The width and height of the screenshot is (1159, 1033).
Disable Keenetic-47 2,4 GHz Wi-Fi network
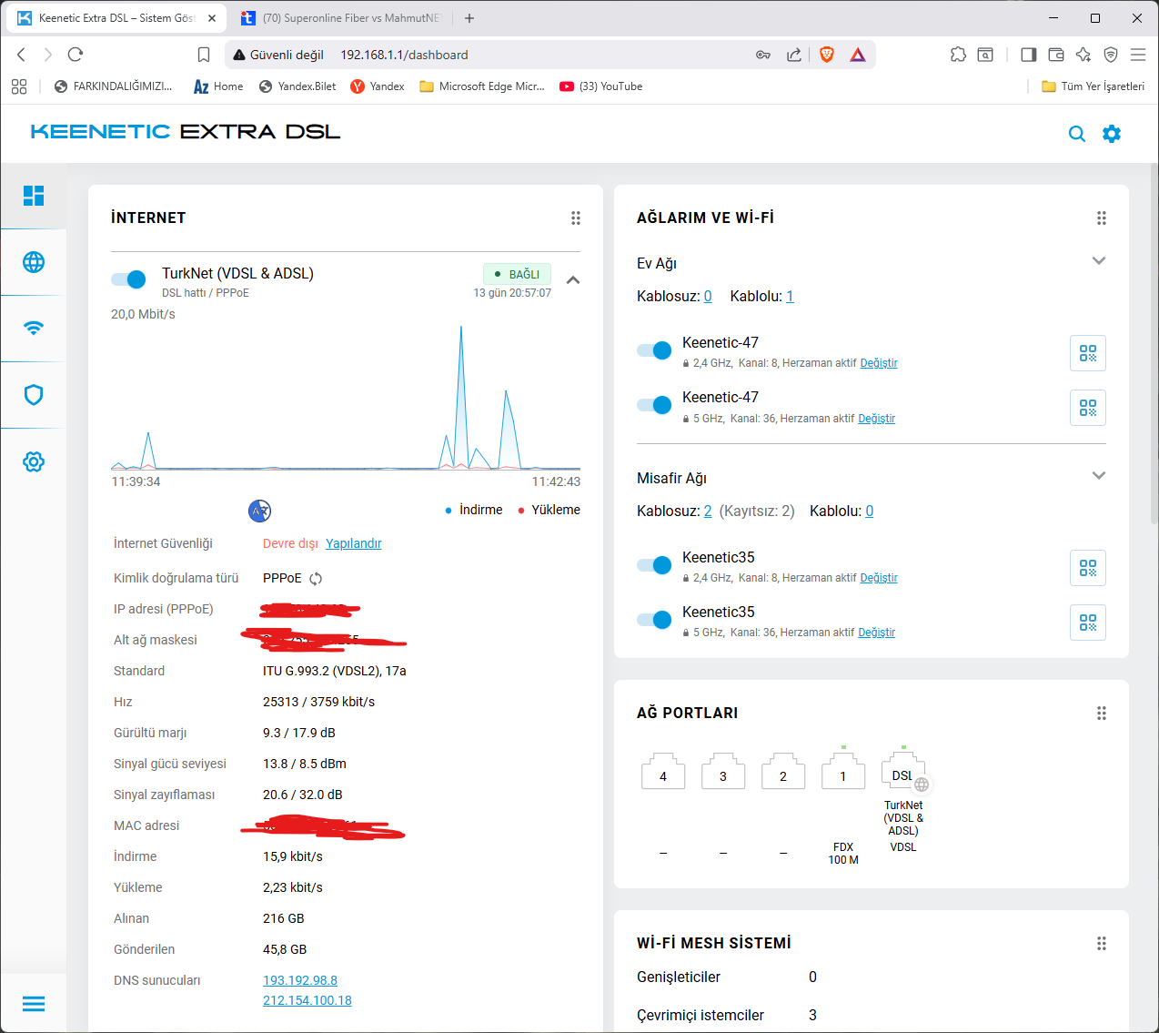[654, 350]
